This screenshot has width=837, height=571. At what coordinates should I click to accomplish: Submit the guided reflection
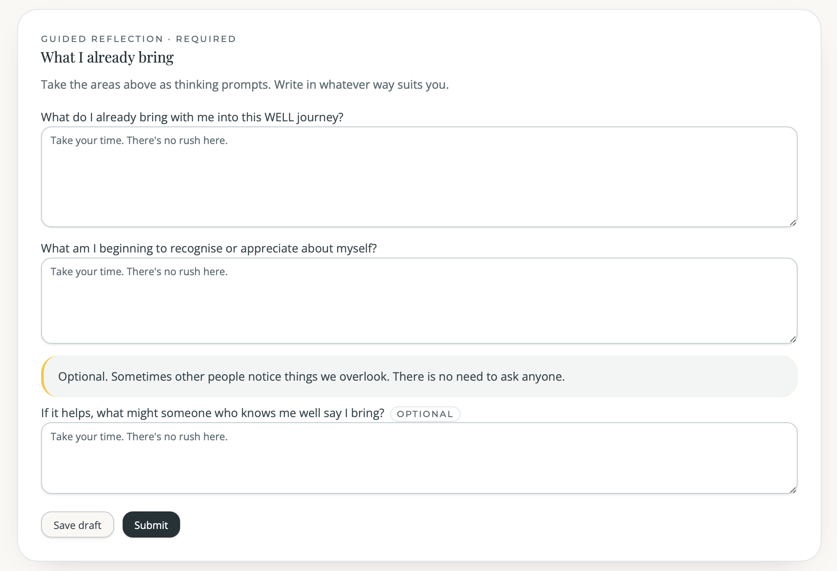pos(151,525)
